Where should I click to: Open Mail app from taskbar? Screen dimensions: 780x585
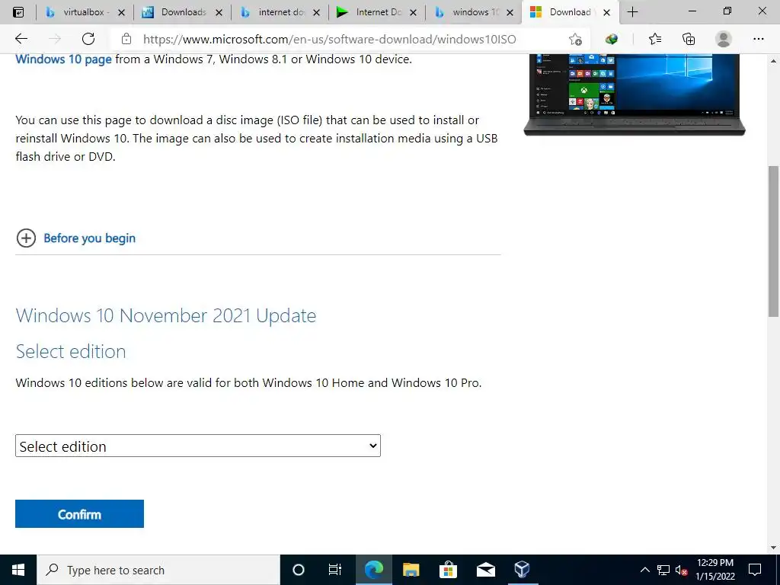tap(485, 570)
